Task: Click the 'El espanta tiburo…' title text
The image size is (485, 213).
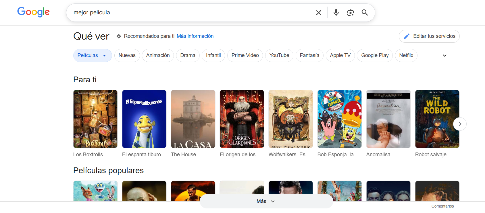Action: pyautogui.click(x=144, y=155)
